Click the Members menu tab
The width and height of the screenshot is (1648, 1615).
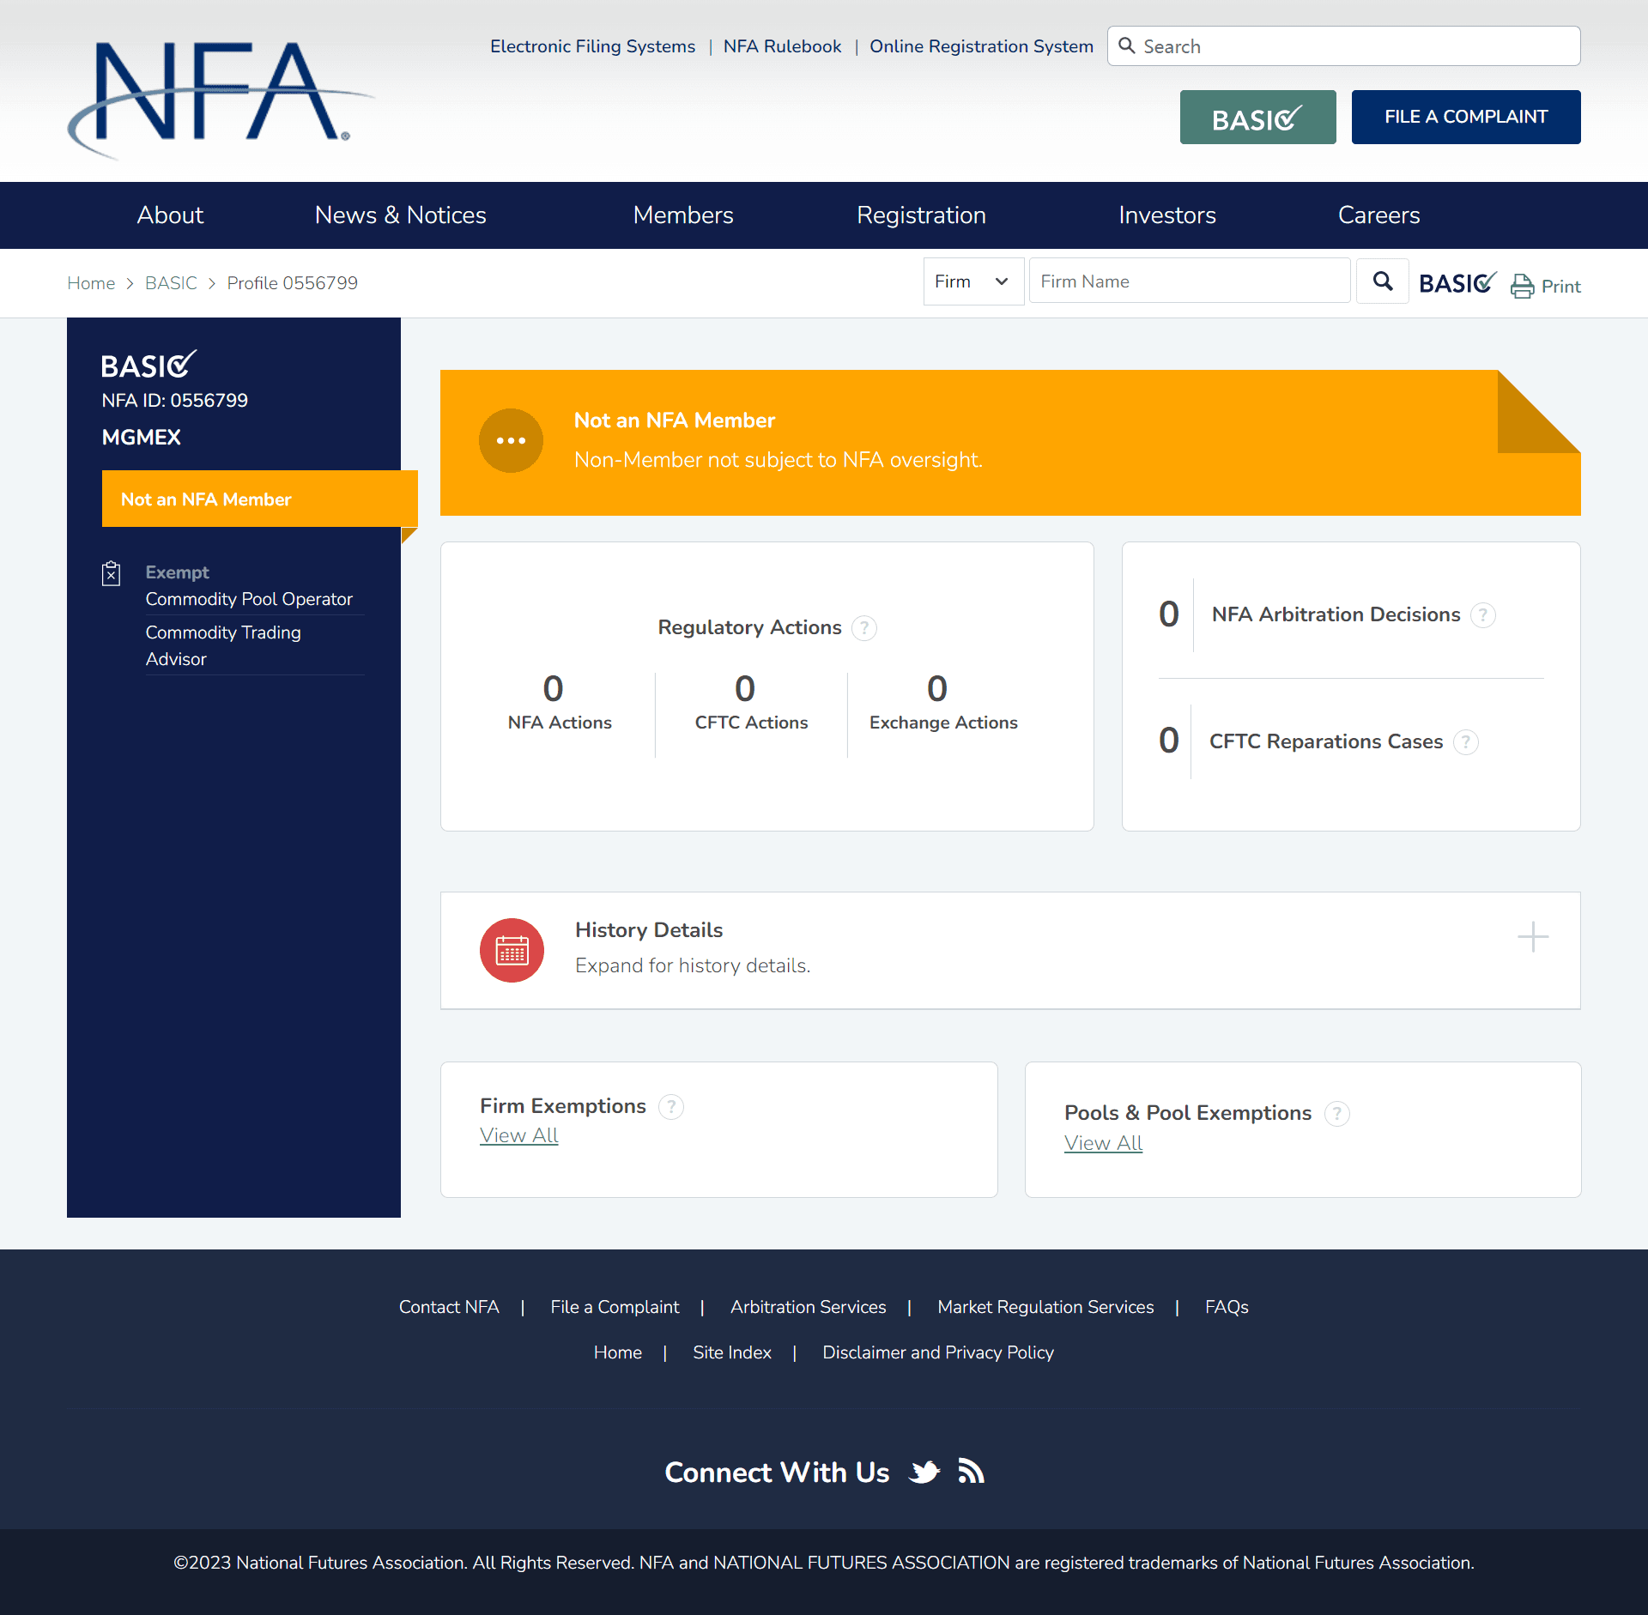coord(683,215)
